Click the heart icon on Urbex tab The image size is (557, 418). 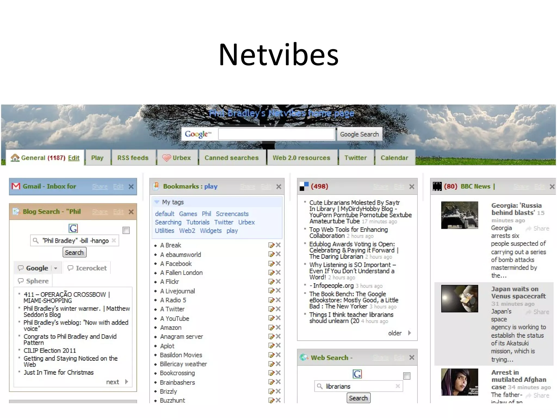coord(166,158)
